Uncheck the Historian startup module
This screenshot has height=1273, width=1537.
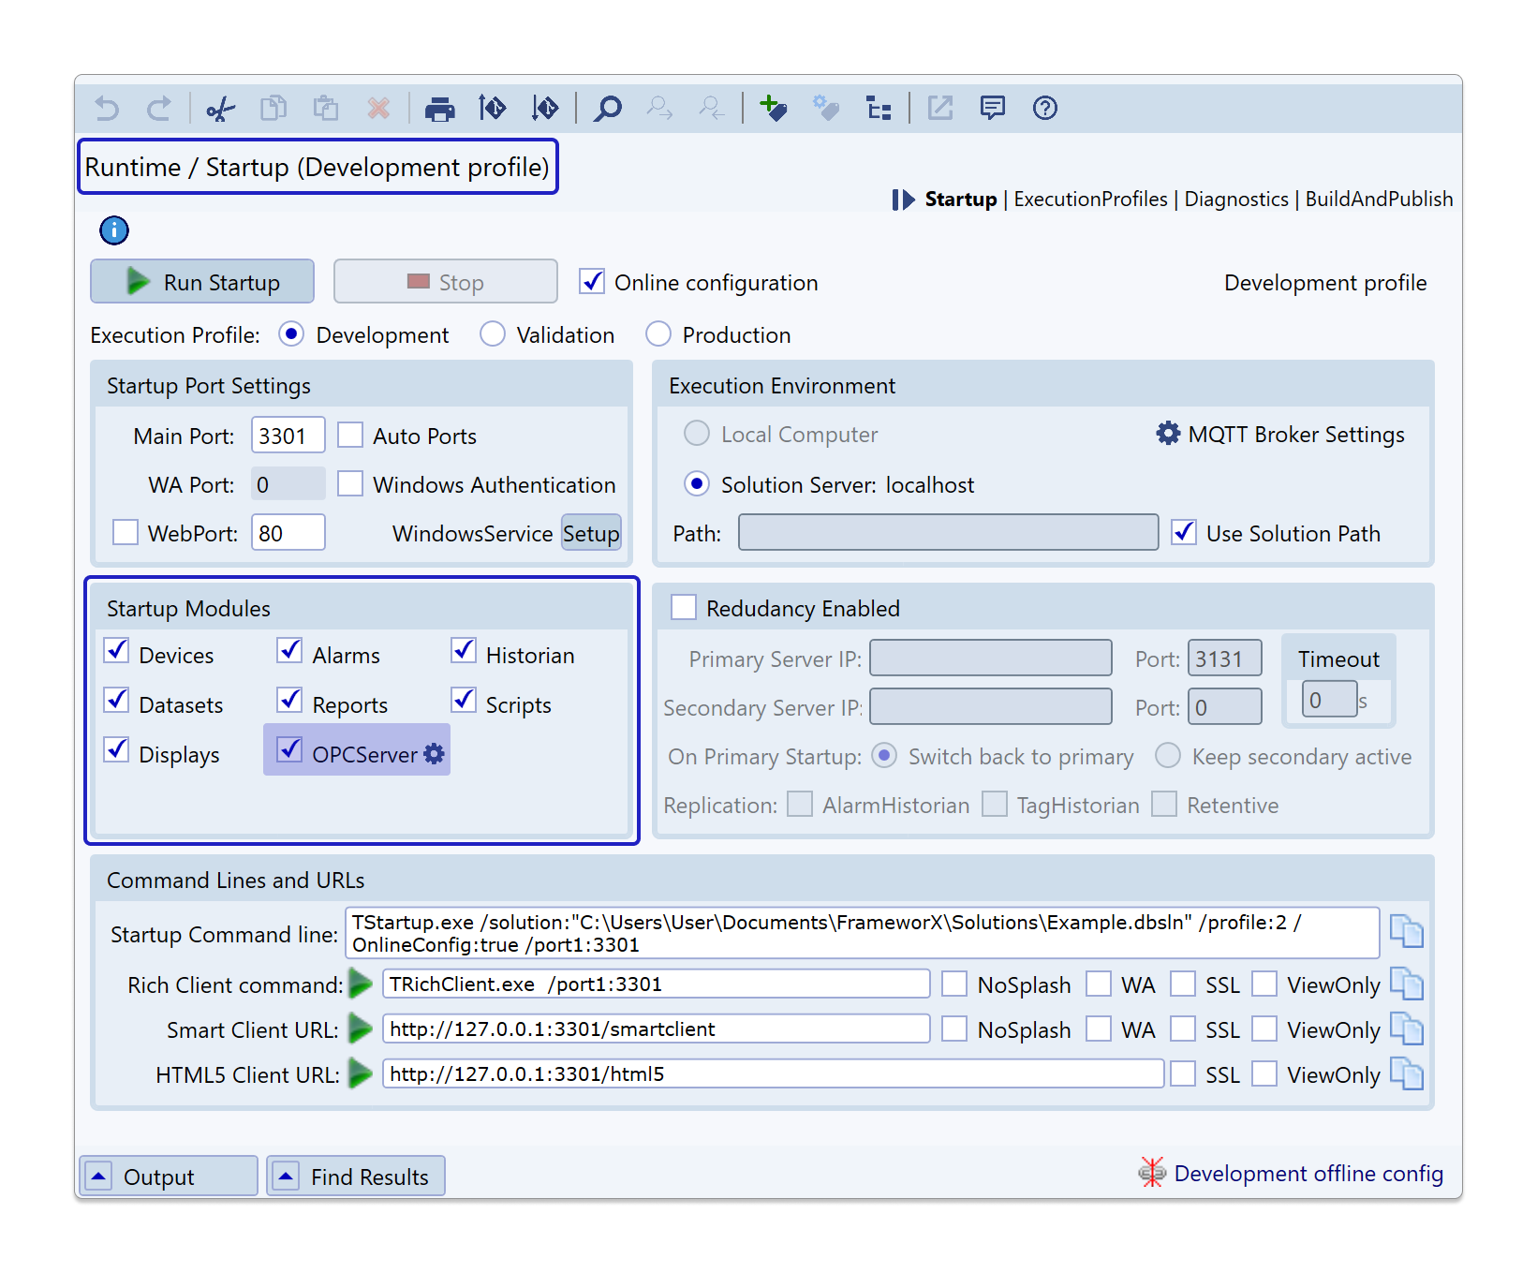(464, 651)
